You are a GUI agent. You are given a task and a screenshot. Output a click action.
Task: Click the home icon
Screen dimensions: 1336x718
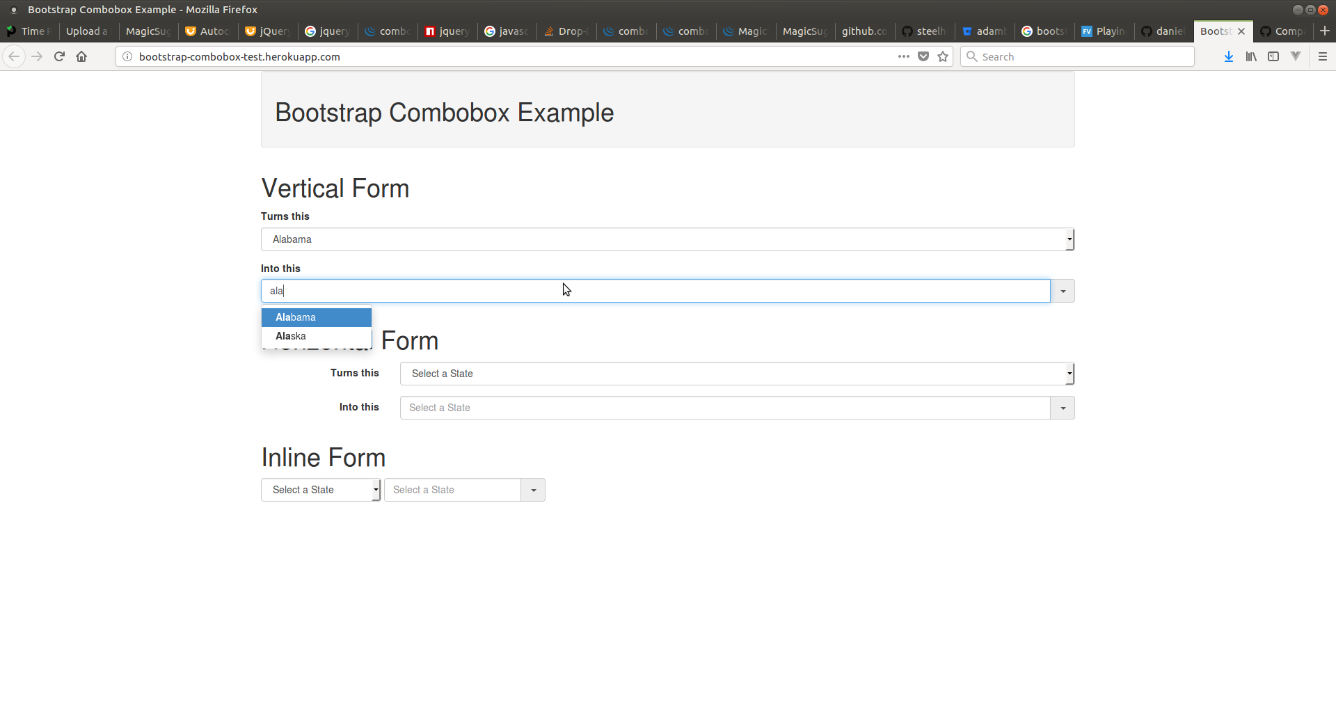tap(81, 56)
